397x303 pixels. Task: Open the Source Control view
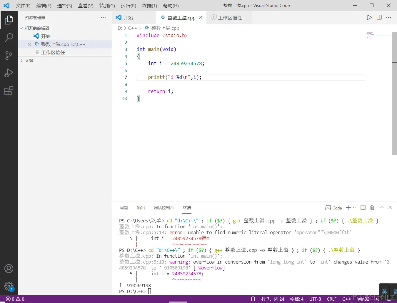pyautogui.click(x=9, y=55)
